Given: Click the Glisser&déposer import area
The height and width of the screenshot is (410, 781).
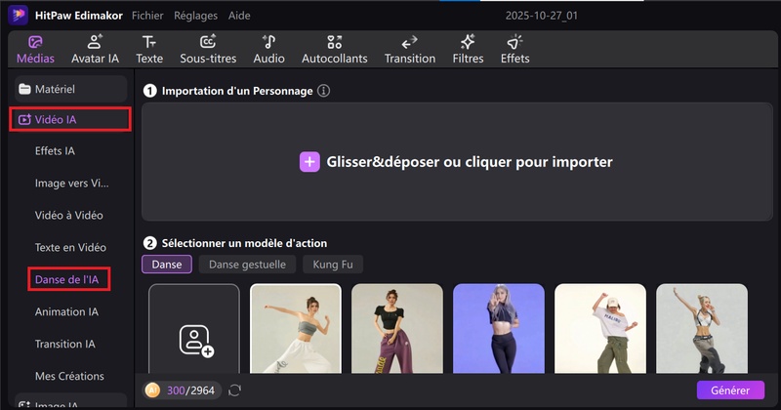Looking at the screenshot, I should (x=457, y=162).
